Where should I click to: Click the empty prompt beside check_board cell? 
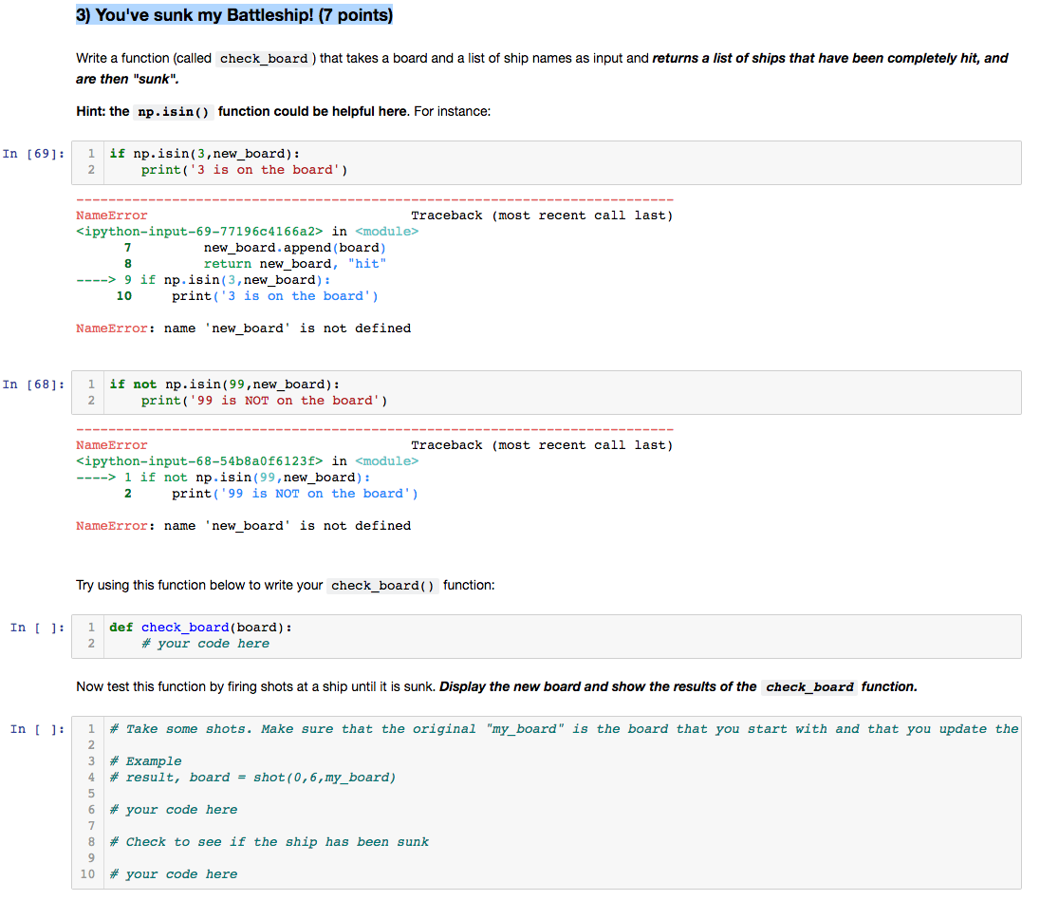(38, 628)
